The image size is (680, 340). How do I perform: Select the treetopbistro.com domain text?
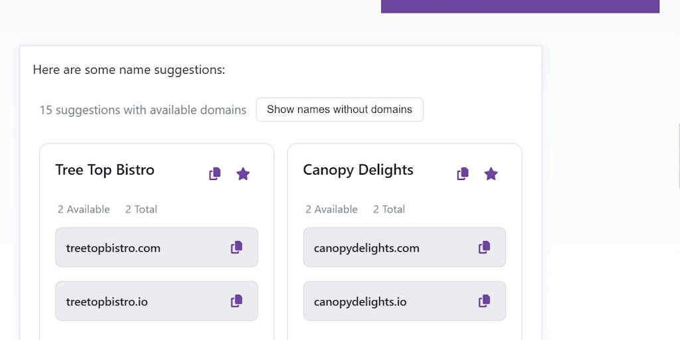[x=114, y=248]
